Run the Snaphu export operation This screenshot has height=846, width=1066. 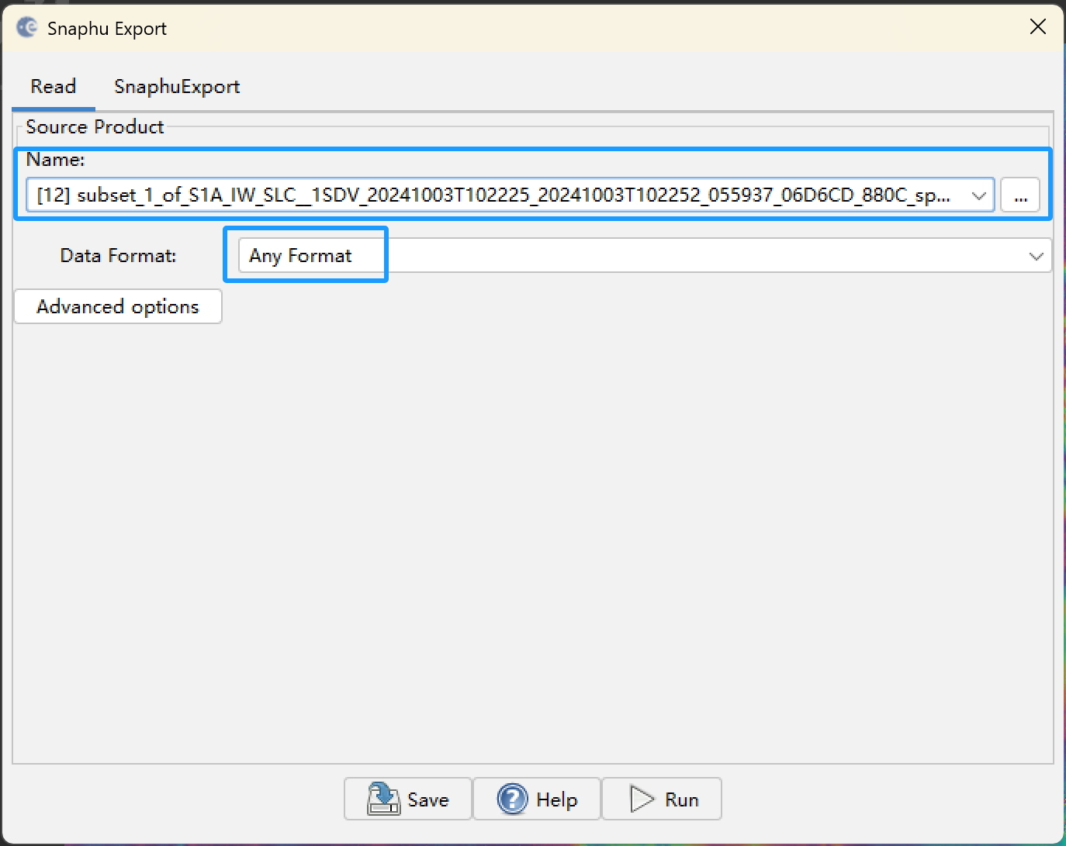662,799
